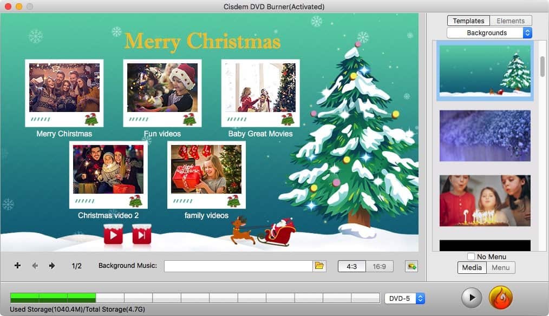Start burning with the flame icon
The height and width of the screenshot is (316, 549).
pos(500,298)
